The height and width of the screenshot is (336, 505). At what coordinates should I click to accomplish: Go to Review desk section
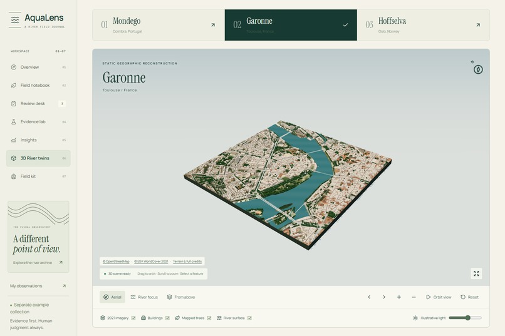pyautogui.click(x=38, y=103)
